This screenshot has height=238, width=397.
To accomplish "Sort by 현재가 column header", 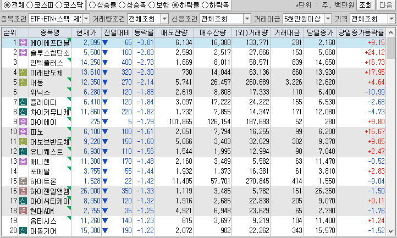I will point(86,32).
